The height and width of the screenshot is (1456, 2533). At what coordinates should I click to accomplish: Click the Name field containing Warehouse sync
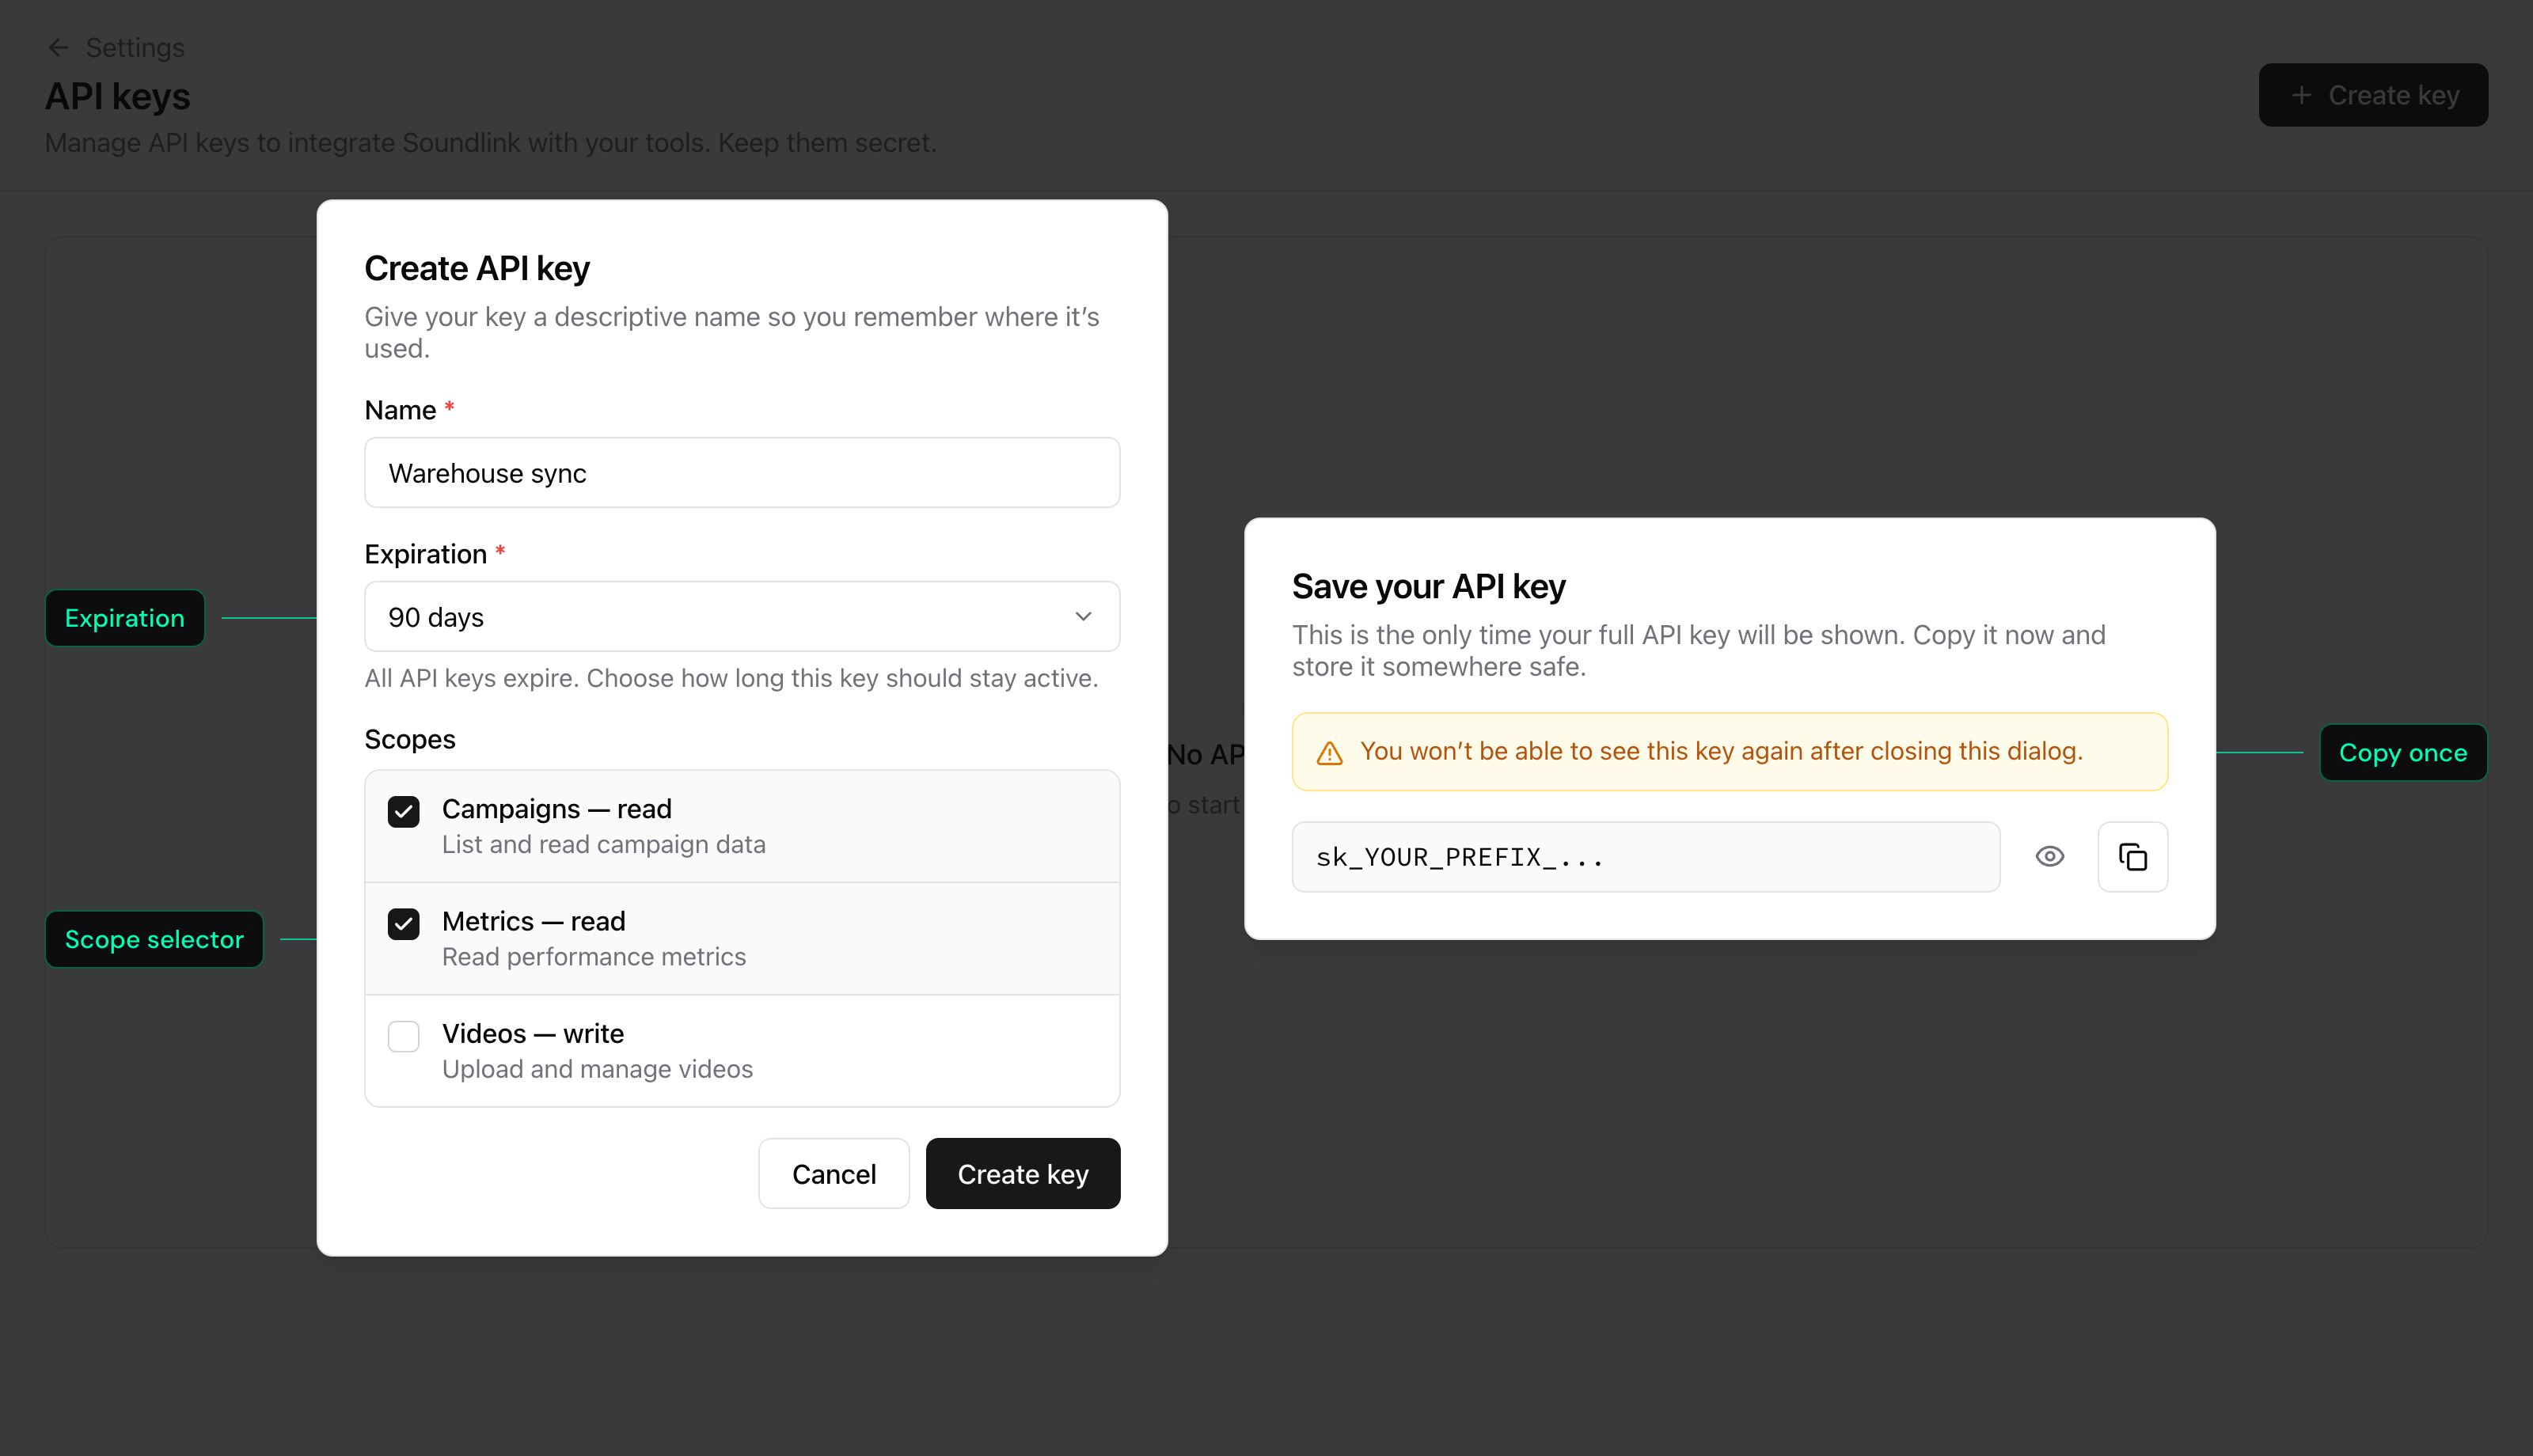[x=742, y=473]
